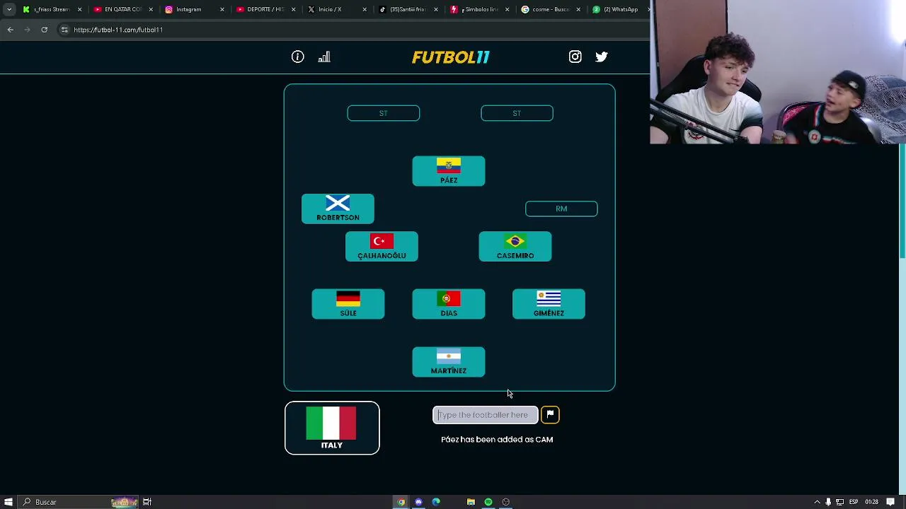Click the Süle Germany player card

(x=348, y=304)
